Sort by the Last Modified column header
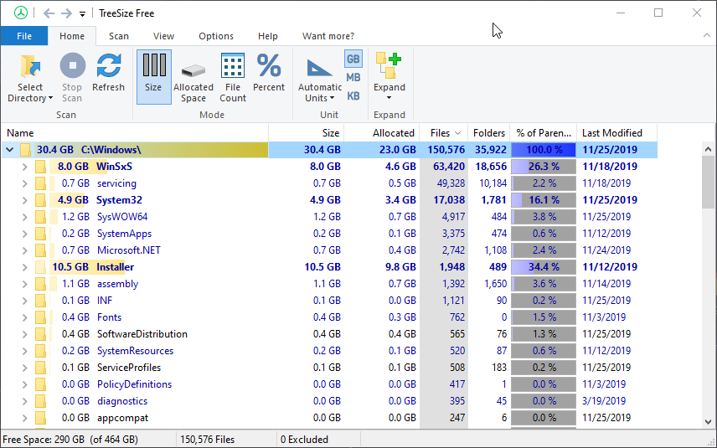 [x=616, y=133]
